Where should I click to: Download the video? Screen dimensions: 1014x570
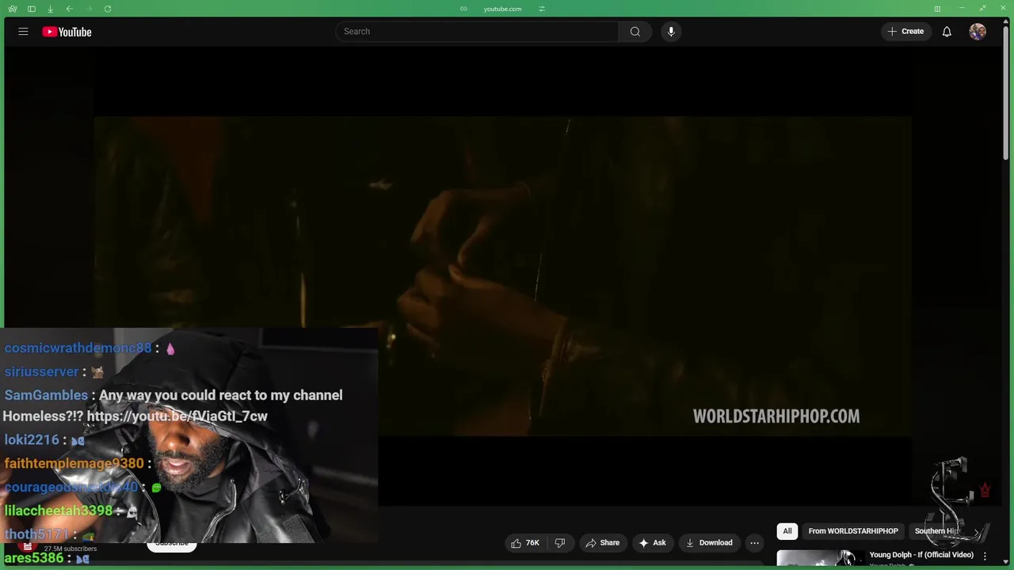tap(709, 542)
